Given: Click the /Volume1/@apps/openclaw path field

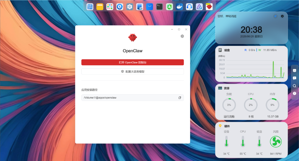Looking at the screenshot, I should tap(133, 98).
